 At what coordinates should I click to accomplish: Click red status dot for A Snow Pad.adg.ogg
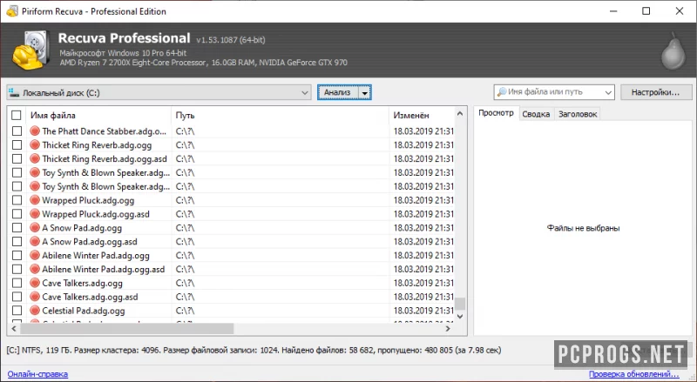pos(35,227)
